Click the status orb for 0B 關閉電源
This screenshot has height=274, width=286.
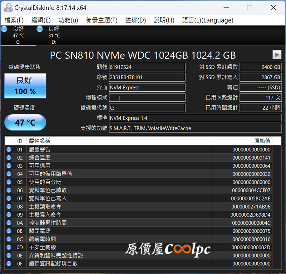point(9,231)
